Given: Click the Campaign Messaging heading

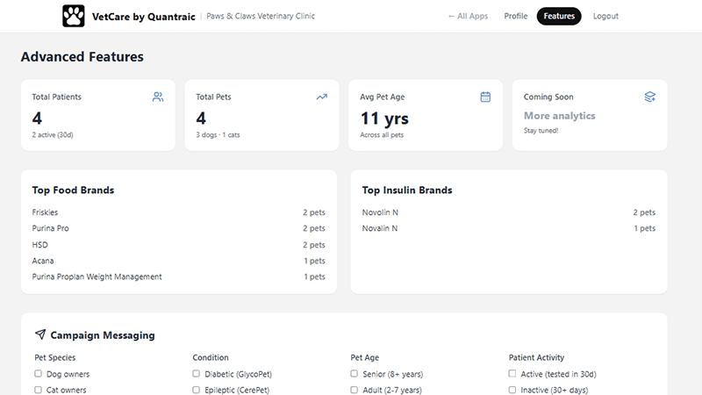Looking at the screenshot, I should pos(103,335).
